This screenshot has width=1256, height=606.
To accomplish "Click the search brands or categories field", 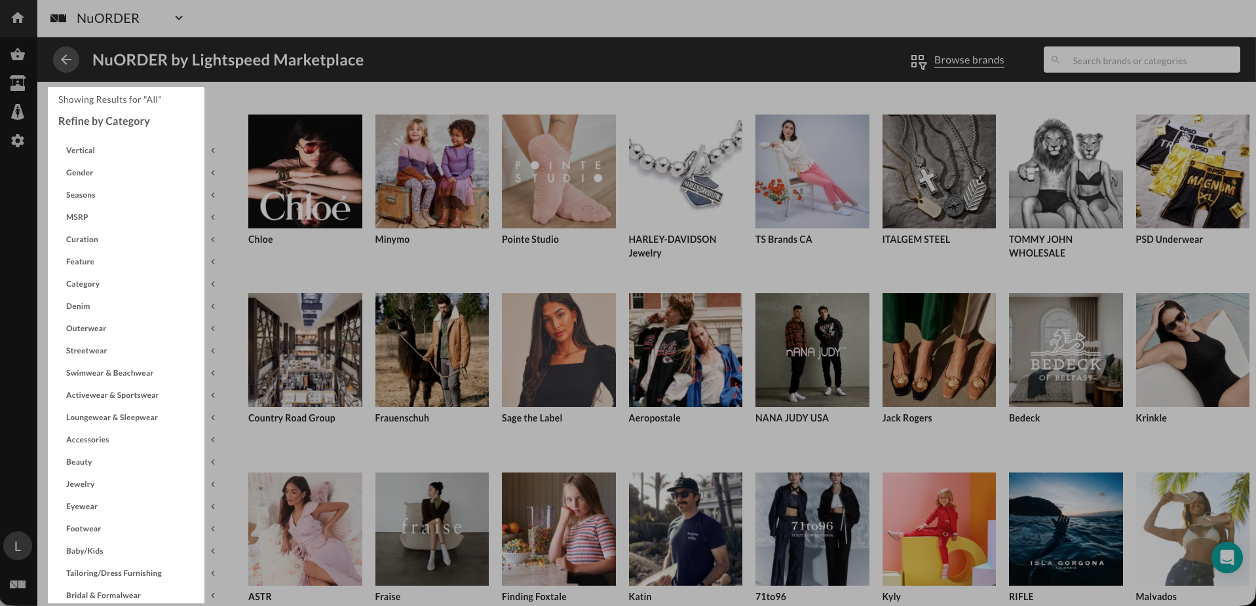I will click(1141, 60).
